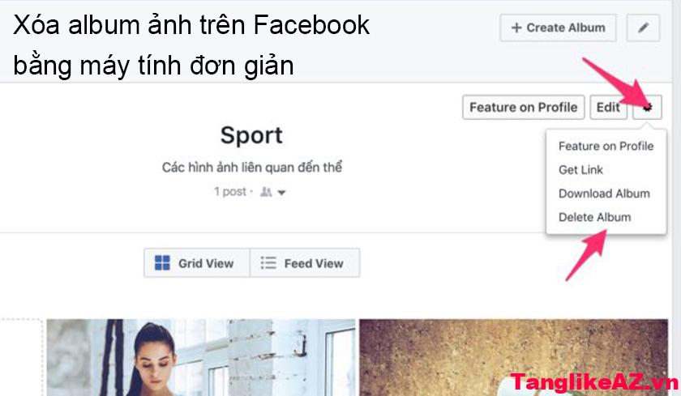Click the blue Grid View icon
The width and height of the screenshot is (681, 396).
tap(162, 263)
